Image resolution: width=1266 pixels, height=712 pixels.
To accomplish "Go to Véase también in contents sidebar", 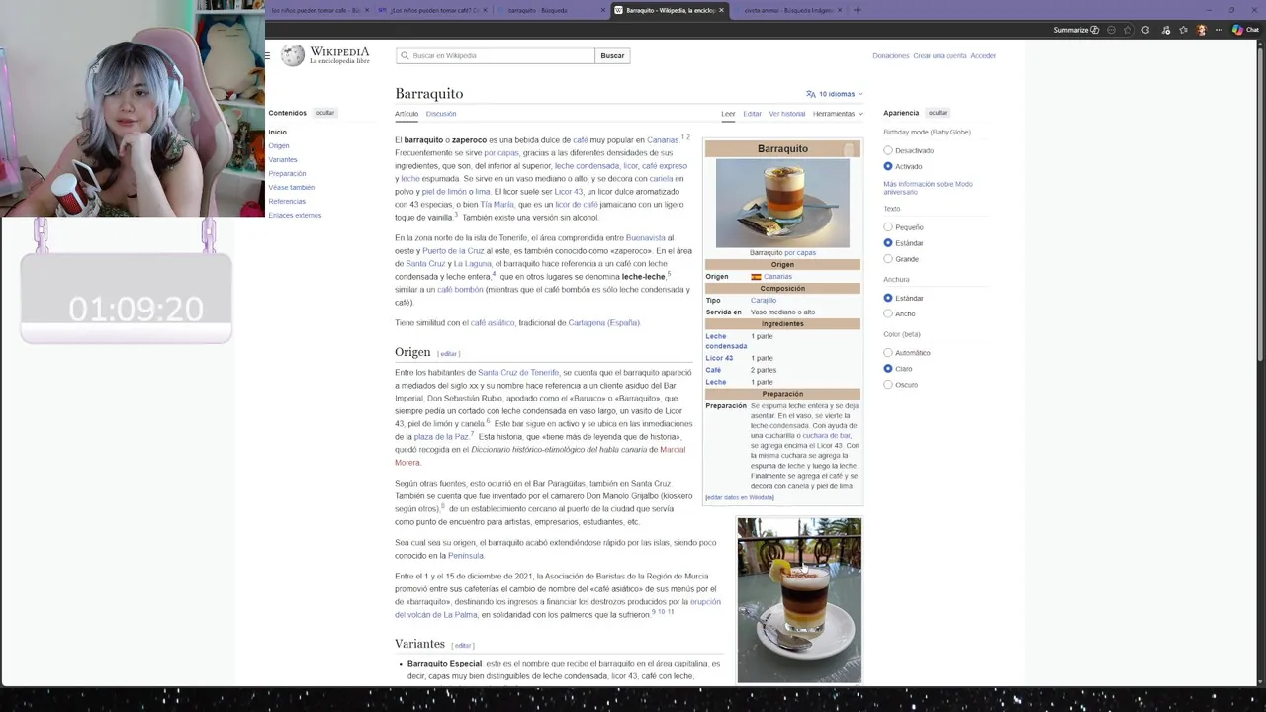I will coord(292,188).
